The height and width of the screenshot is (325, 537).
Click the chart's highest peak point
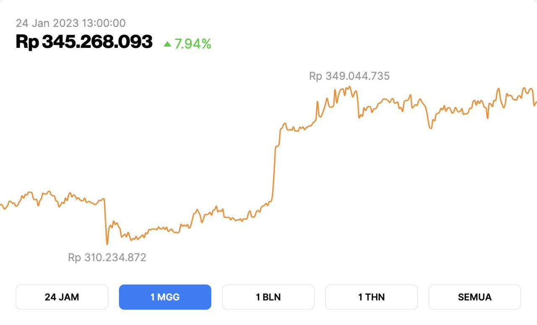tap(349, 86)
